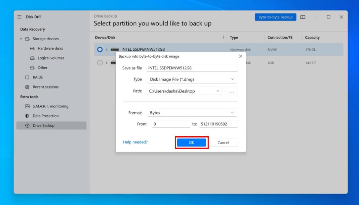
Task: Open the Format dropdown showing Bytes
Action: click(x=192, y=112)
